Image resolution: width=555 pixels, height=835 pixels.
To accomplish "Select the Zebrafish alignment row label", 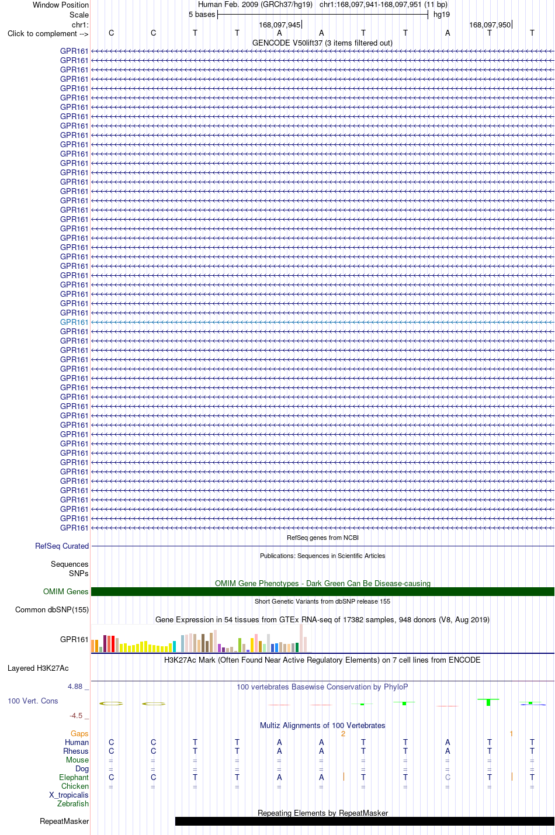I will pyautogui.click(x=73, y=803).
